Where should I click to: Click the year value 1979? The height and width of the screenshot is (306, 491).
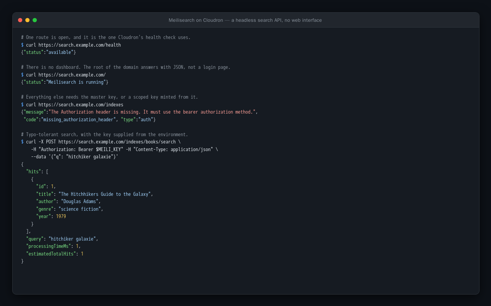61,216
